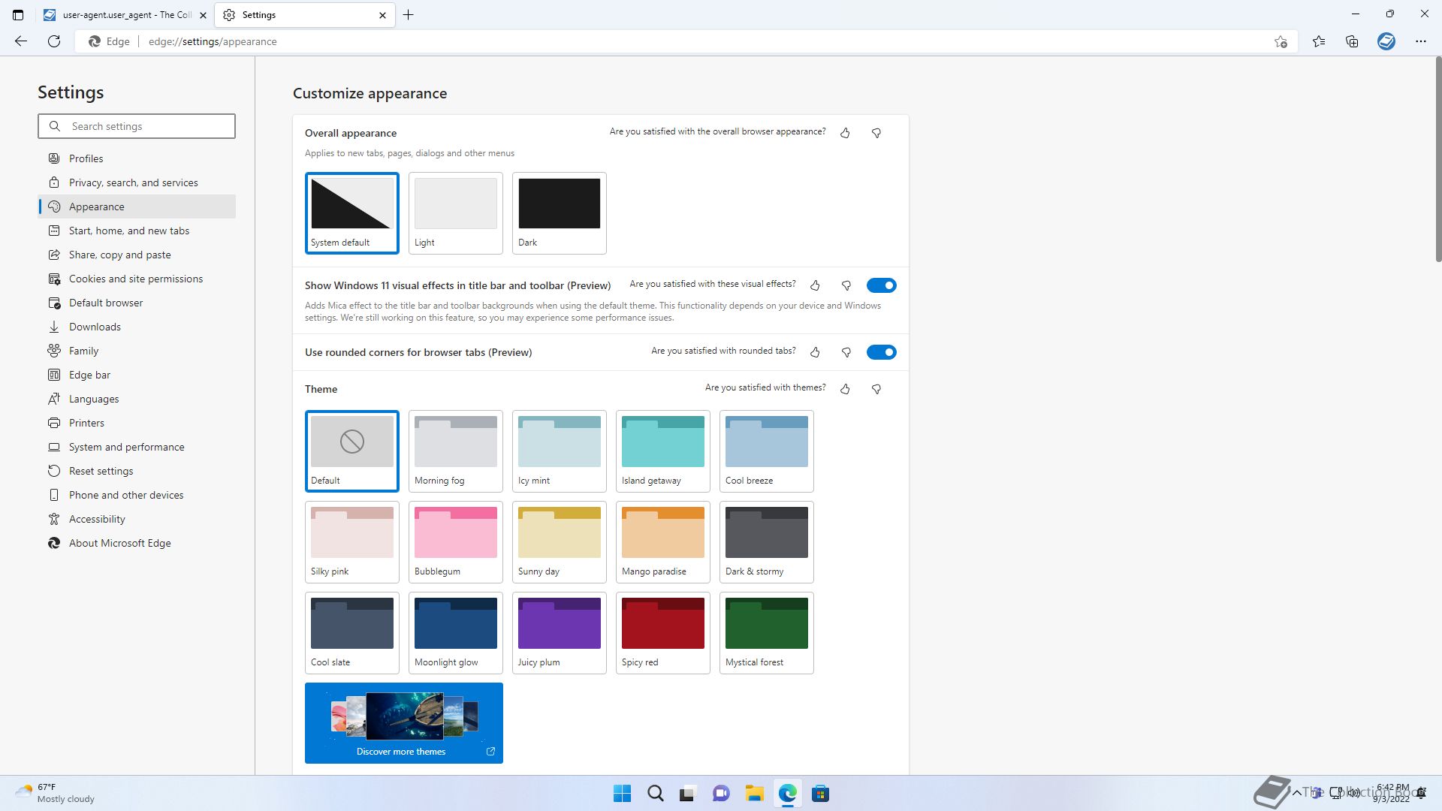Open the Collections icon in toolbar
The image size is (1442, 811).
click(1352, 41)
